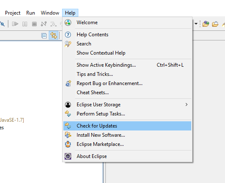Viewport: 225px width, 183px height.
Task: Open Help Contents entry
Action: click(127, 35)
